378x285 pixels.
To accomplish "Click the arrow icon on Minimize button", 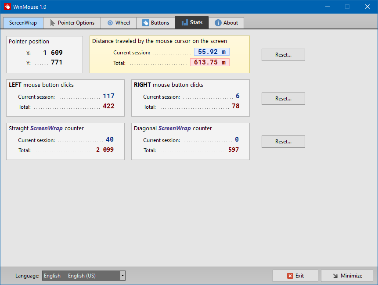I will 335,276.
